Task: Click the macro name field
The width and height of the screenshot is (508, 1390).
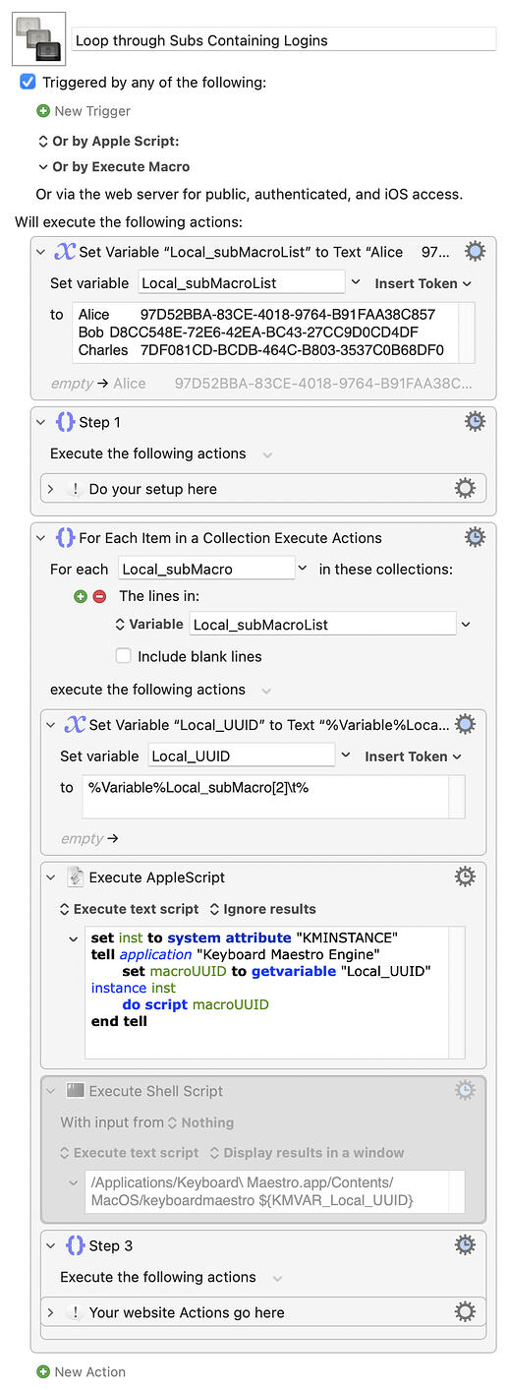Action: point(285,40)
